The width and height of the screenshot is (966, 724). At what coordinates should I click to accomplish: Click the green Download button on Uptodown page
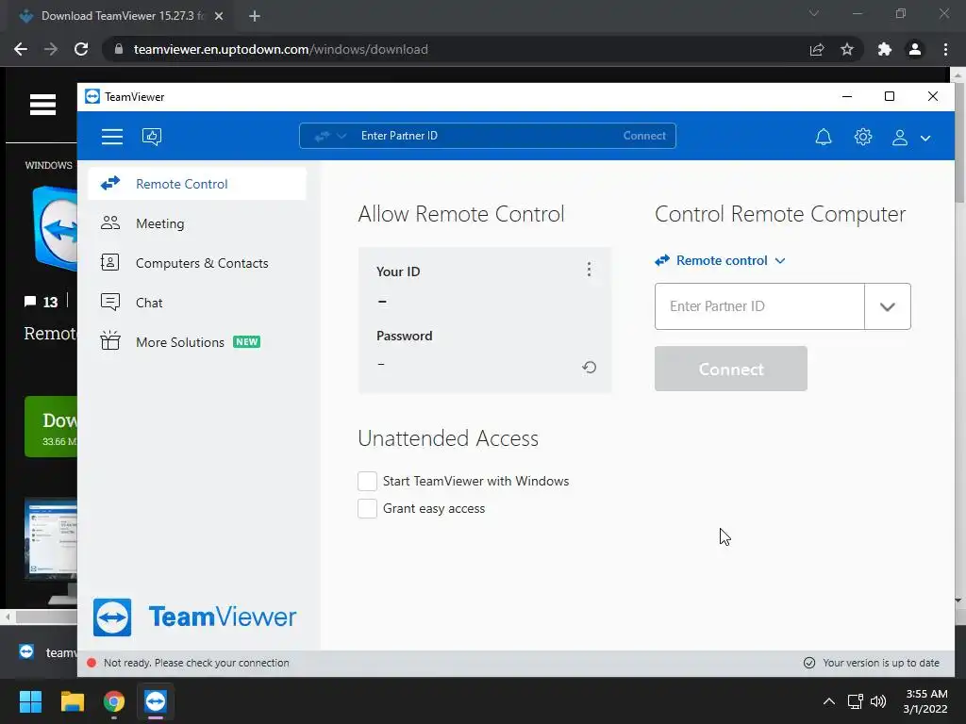[51, 427]
